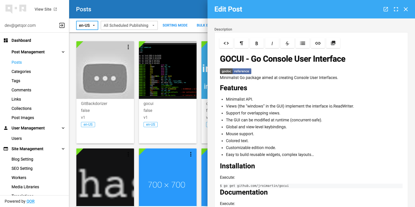Toggle HTML code view in editor
This screenshot has height=207, width=415.
tap(226, 43)
